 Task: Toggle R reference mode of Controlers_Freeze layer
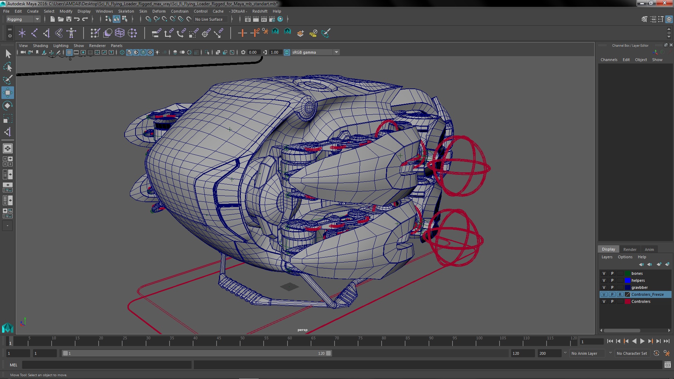(x=620, y=294)
